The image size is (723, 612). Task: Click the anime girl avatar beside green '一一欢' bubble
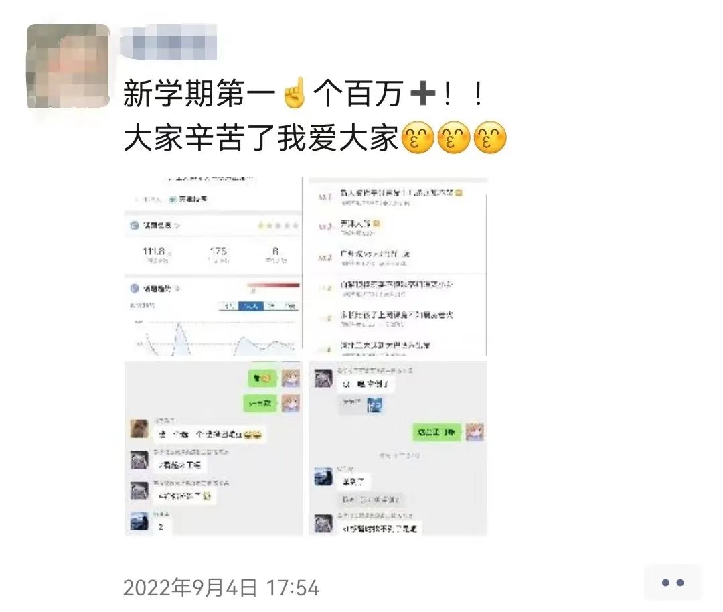tap(291, 404)
